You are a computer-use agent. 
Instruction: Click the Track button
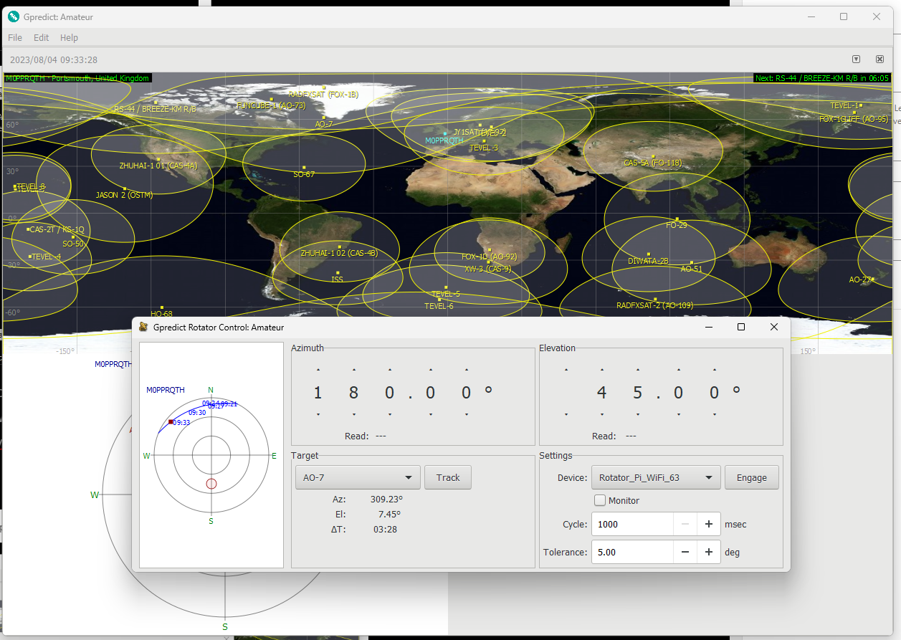[x=448, y=477]
